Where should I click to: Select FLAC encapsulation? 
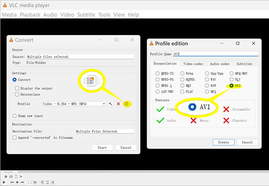point(182,92)
